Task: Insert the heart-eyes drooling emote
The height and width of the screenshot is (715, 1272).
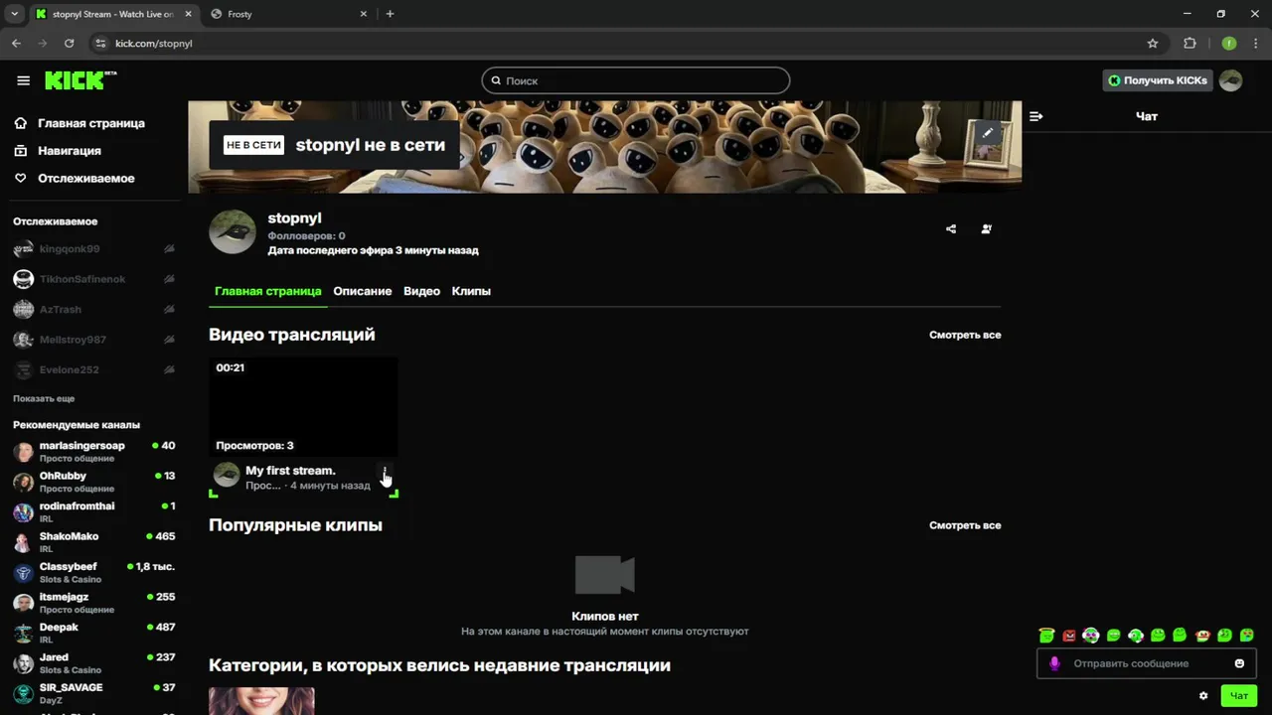Action: pyautogui.click(x=1247, y=636)
